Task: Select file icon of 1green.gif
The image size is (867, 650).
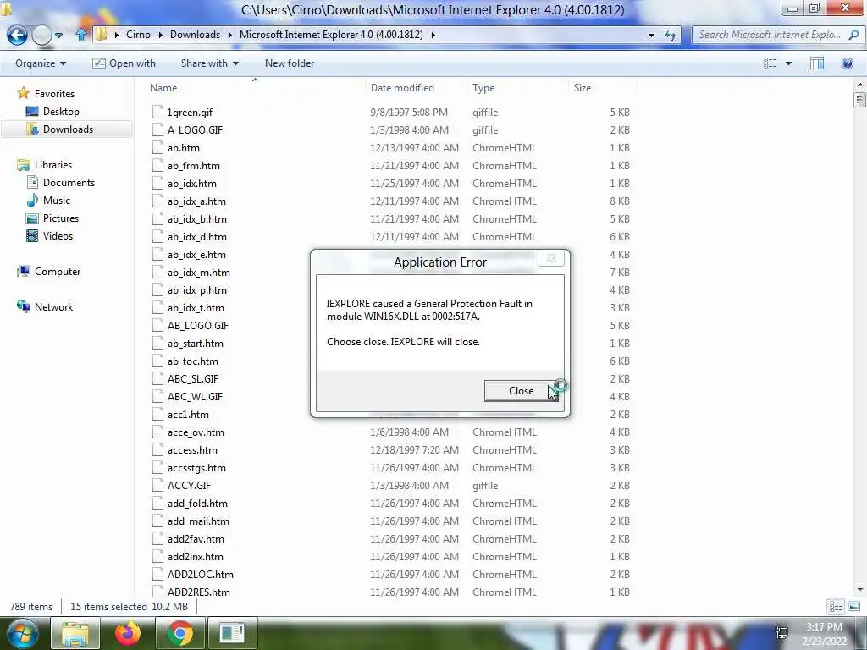Action: [x=158, y=113]
